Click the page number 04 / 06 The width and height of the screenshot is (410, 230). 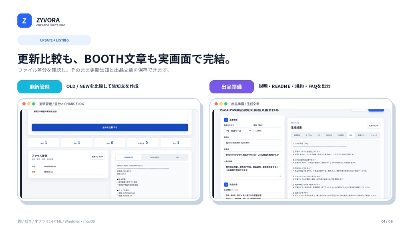(x=387, y=221)
